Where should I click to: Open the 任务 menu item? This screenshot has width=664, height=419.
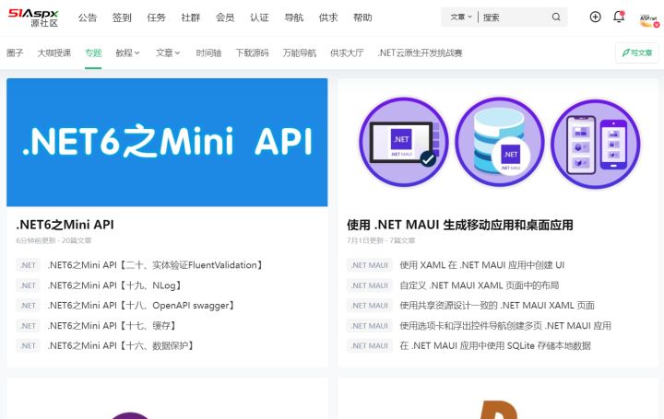[156, 17]
